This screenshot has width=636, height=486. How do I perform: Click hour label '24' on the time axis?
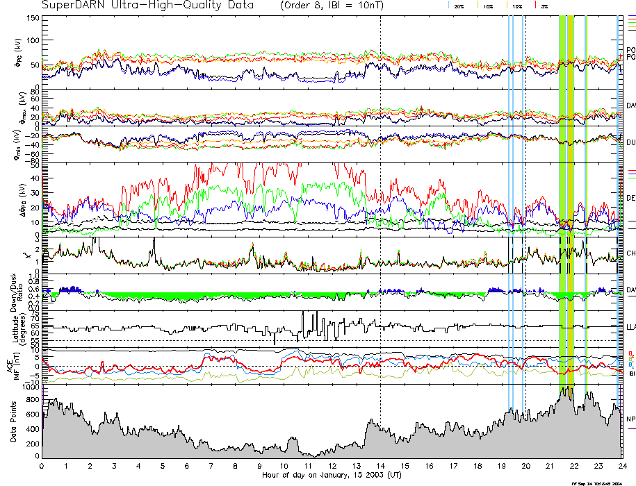pos(622,466)
